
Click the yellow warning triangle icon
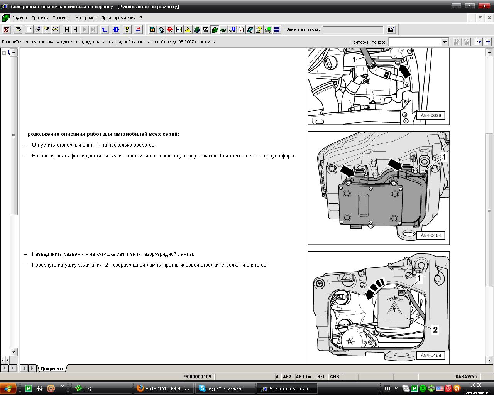(188, 30)
